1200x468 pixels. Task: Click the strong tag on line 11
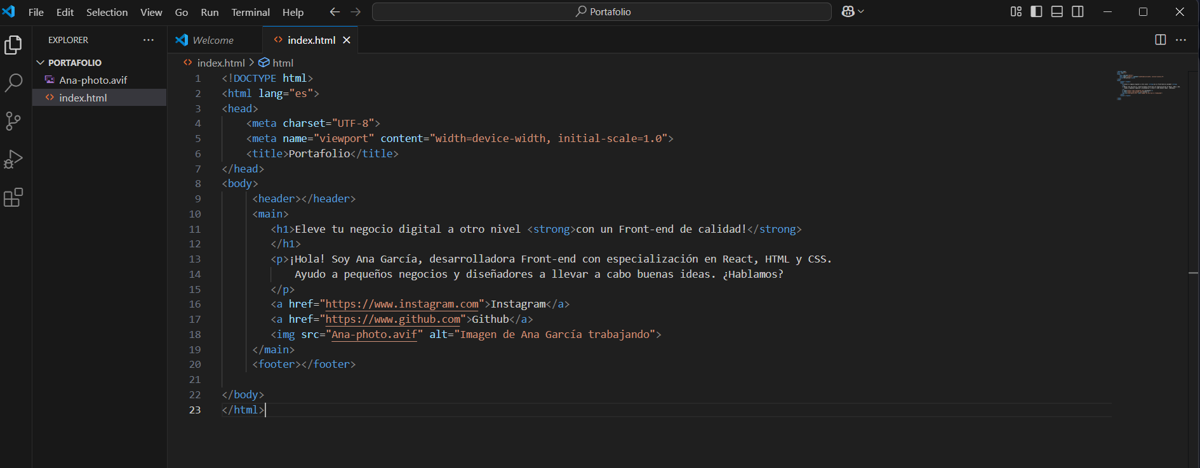pyautogui.click(x=551, y=229)
